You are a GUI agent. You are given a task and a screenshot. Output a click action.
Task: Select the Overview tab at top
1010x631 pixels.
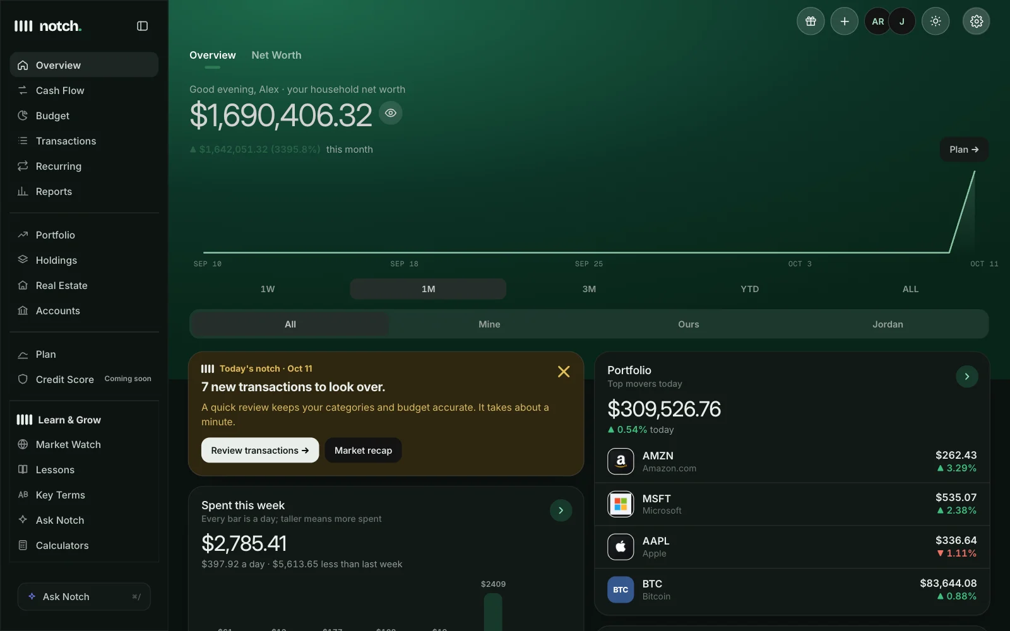coord(212,55)
